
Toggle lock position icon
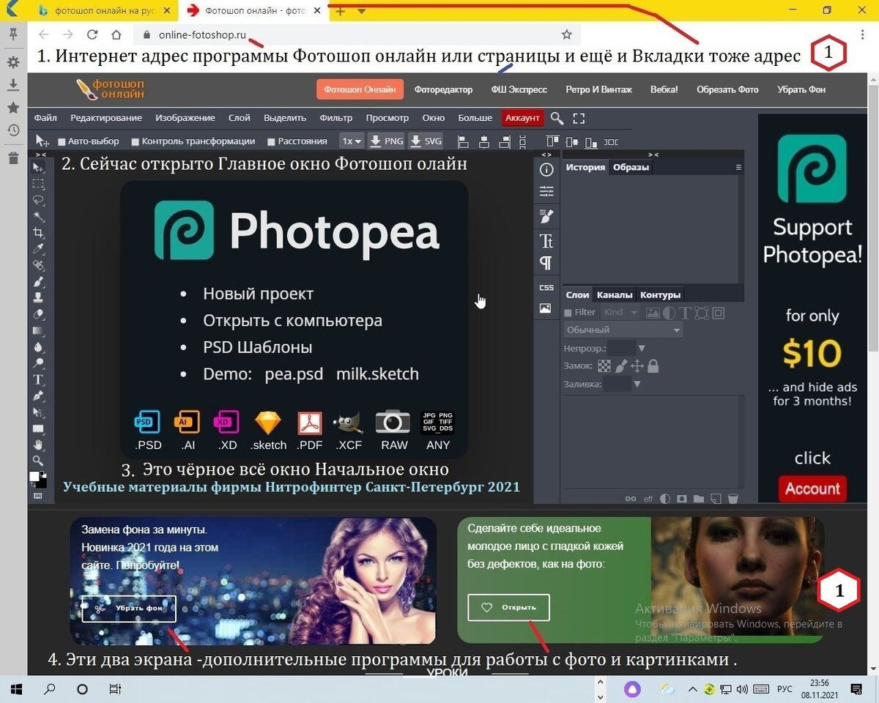coord(637,365)
